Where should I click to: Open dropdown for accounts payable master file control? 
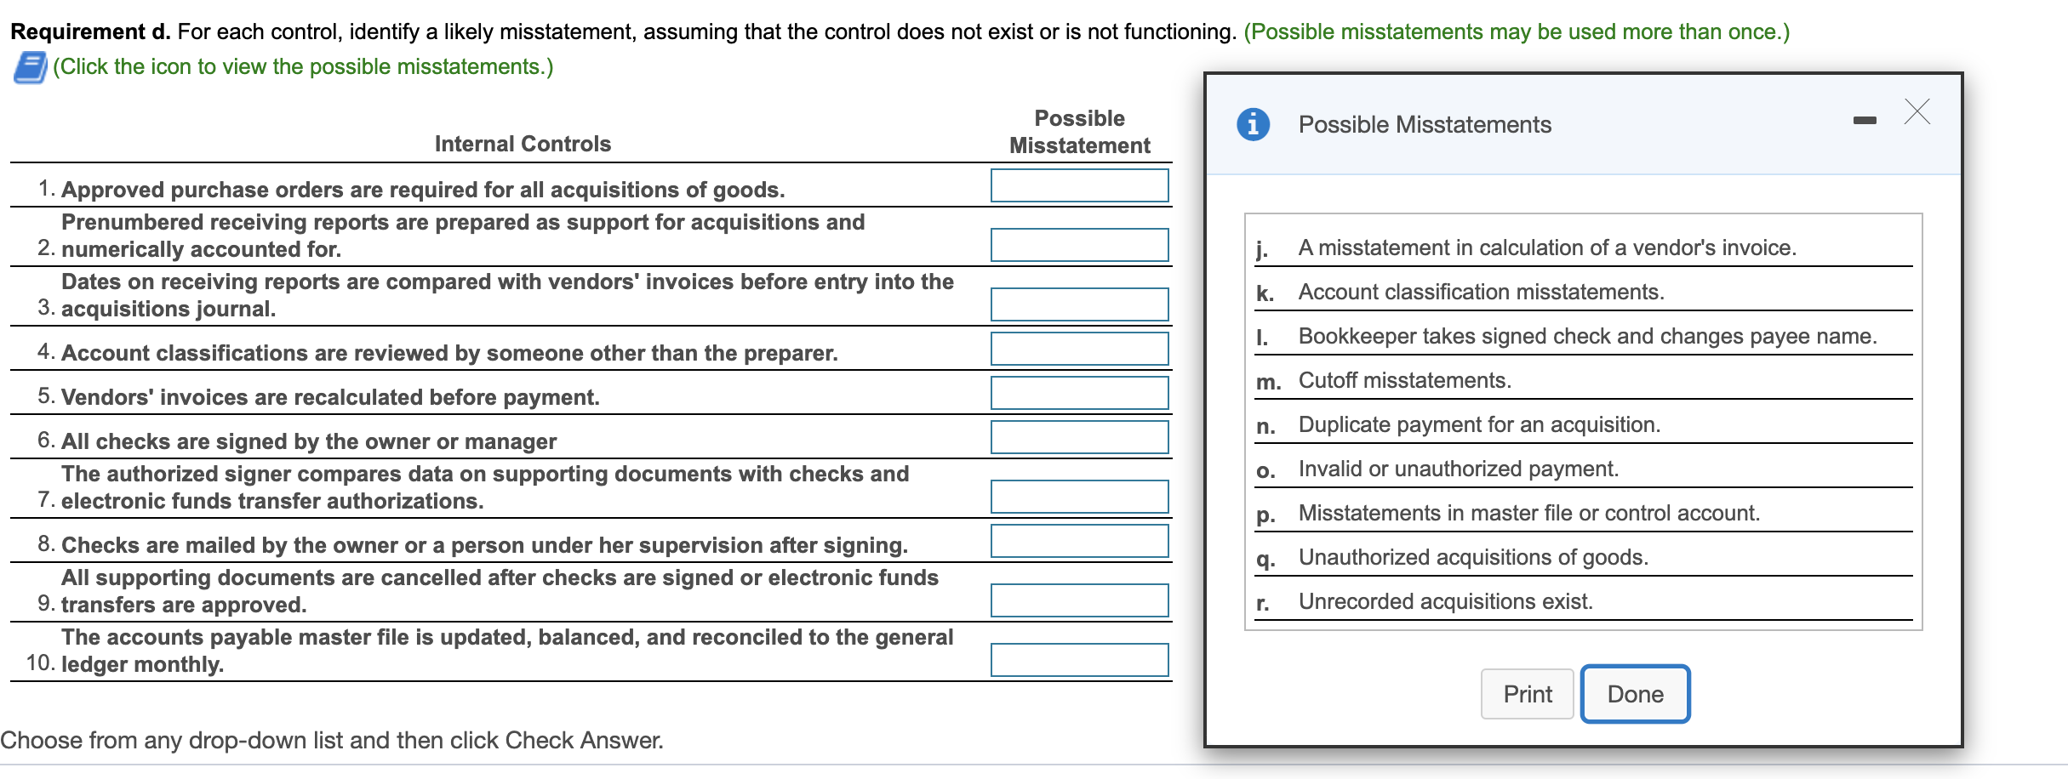1078,659
